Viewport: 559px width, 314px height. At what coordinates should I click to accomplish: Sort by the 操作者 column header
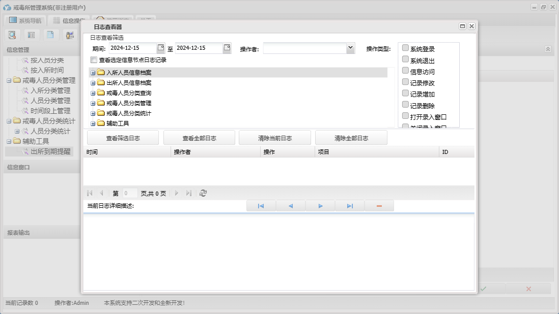click(215, 152)
